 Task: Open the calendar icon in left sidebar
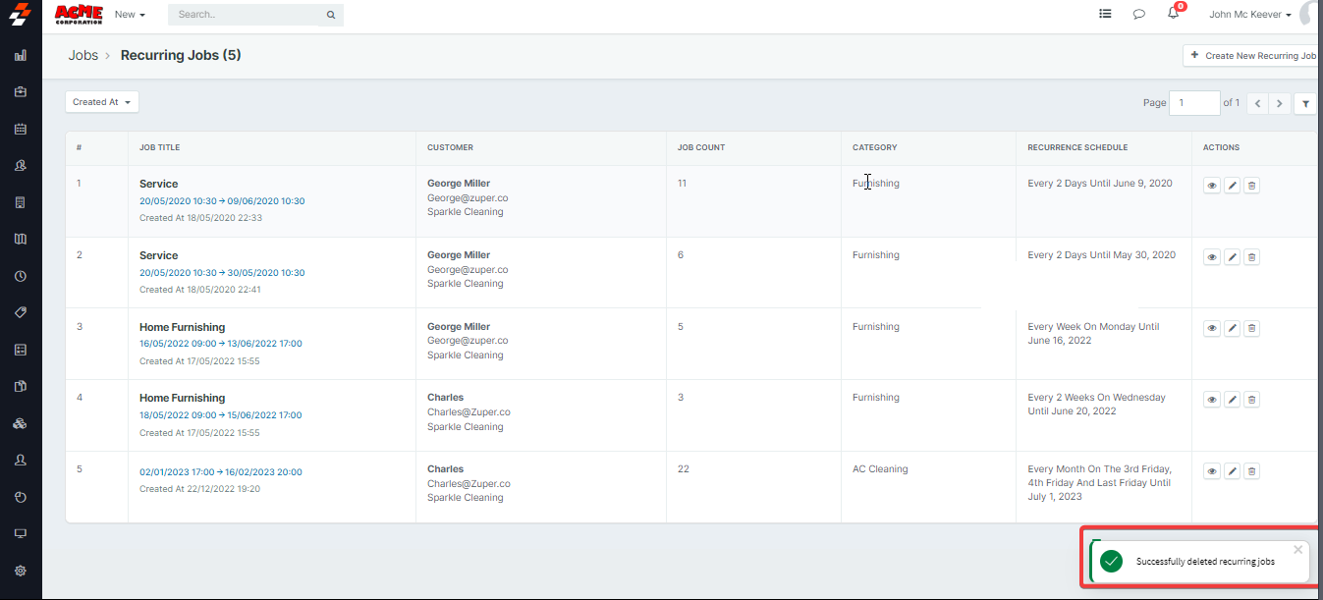pos(21,129)
